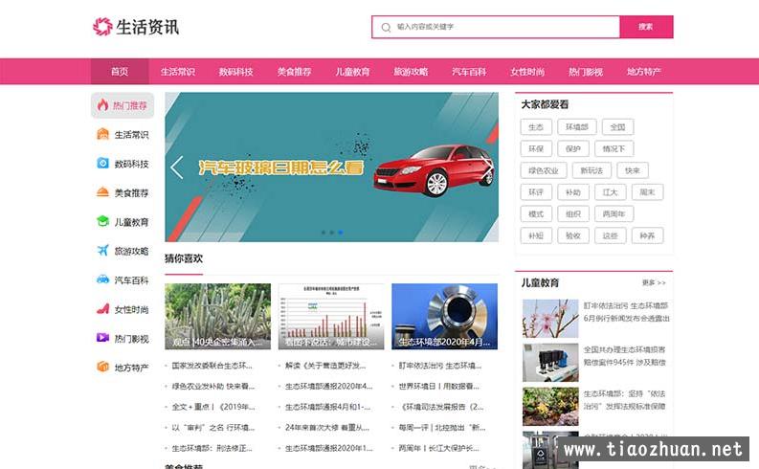Click the 周末 tag
The height and width of the screenshot is (469, 759).
tap(648, 192)
